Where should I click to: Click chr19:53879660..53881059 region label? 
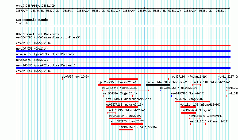(x=35, y=6)
